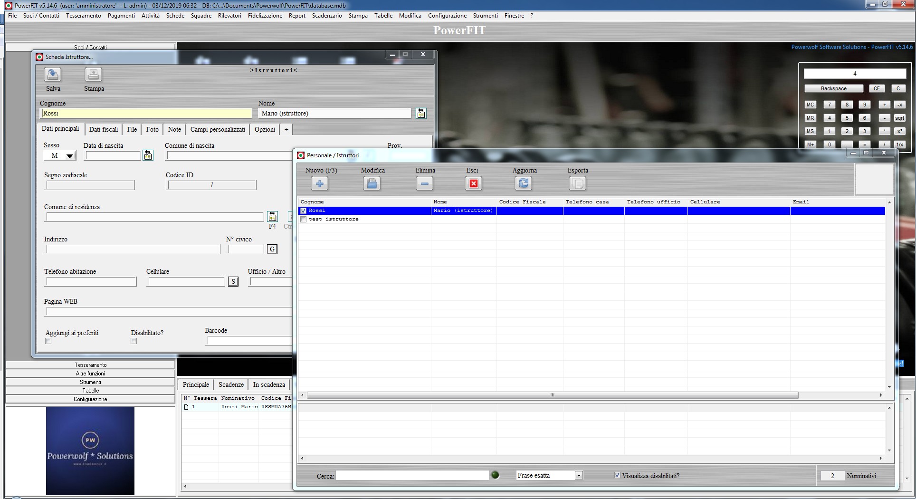Click calculator digit 7 key
The image size is (916, 499).
coord(830,105)
